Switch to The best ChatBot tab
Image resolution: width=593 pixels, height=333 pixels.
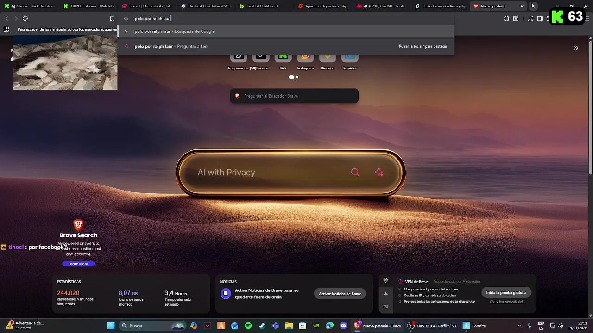pyautogui.click(x=206, y=6)
